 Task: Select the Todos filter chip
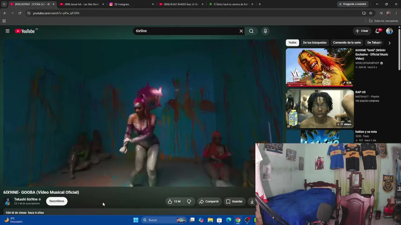[292, 42]
